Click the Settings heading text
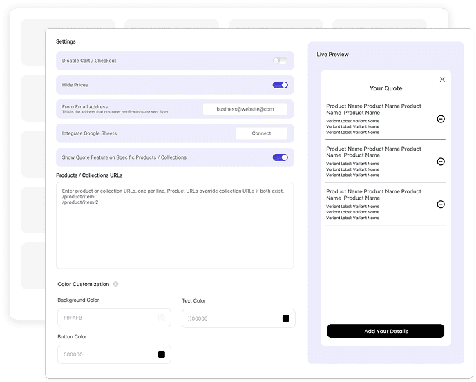 tap(66, 41)
